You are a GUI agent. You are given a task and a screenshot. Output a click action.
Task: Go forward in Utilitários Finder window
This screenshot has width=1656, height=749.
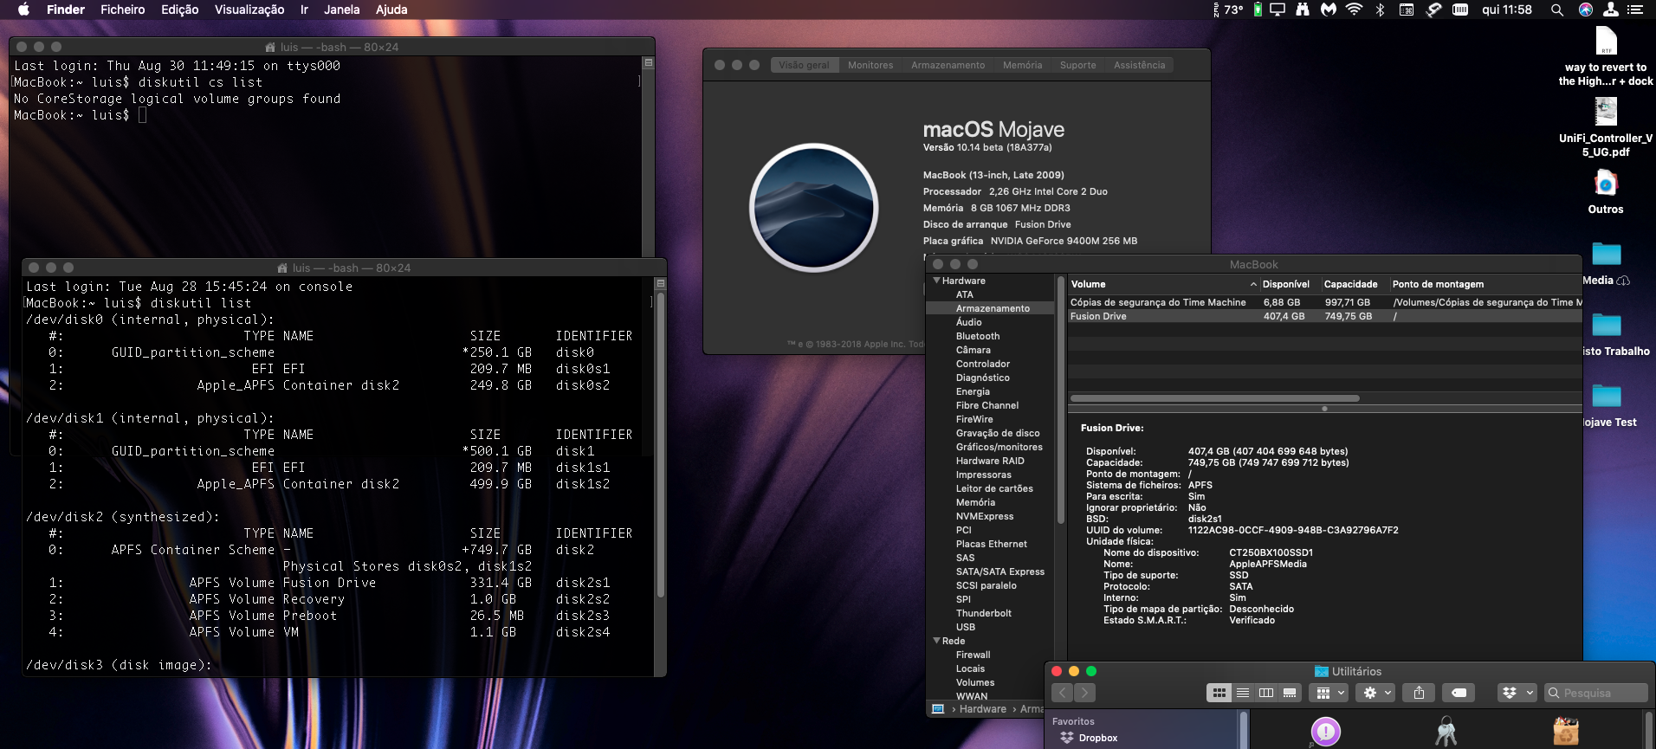pos(1085,693)
